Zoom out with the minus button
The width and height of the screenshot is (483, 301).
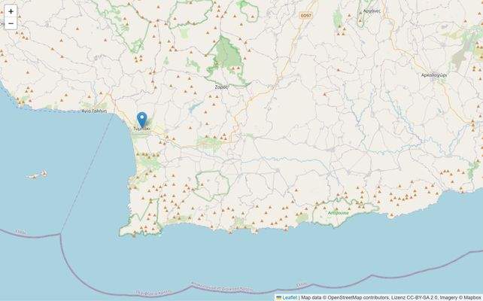coord(11,23)
